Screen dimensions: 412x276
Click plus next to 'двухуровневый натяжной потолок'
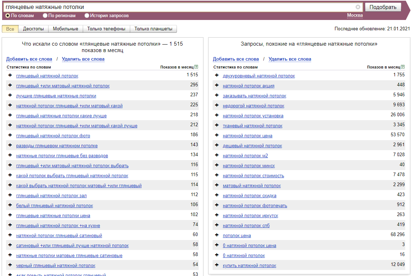[x=217, y=75]
